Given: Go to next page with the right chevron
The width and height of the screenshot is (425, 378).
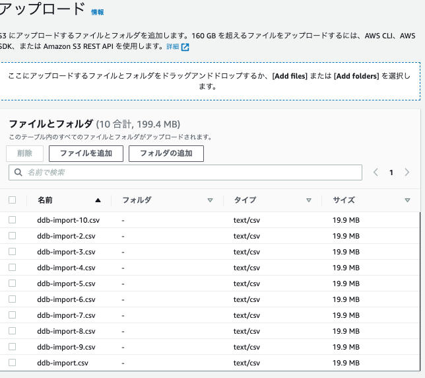Looking at the screenshot, I should 407,172.
